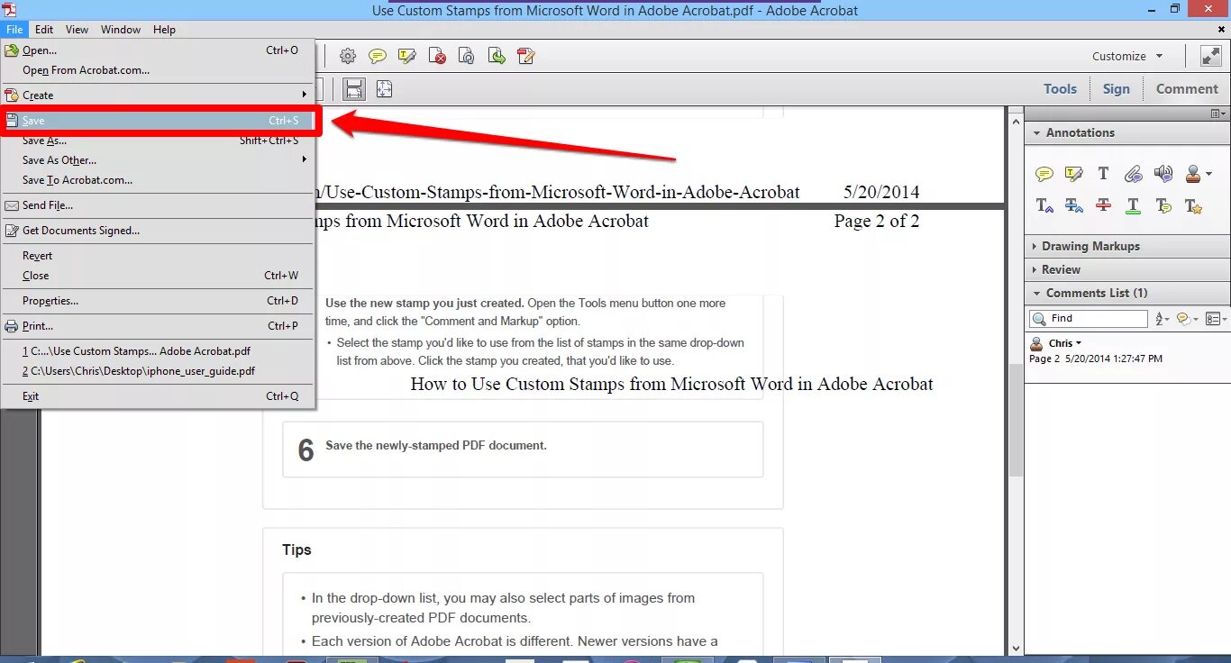Collapse the Comments List section
1231x663 pixels.
pos(1035,293)
